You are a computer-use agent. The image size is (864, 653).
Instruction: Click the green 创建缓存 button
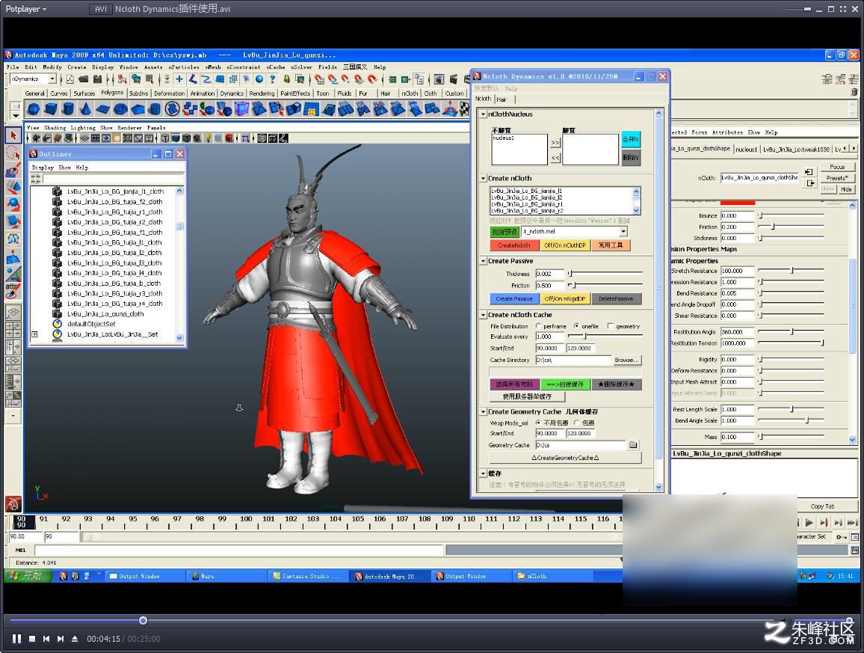(565, 384)
